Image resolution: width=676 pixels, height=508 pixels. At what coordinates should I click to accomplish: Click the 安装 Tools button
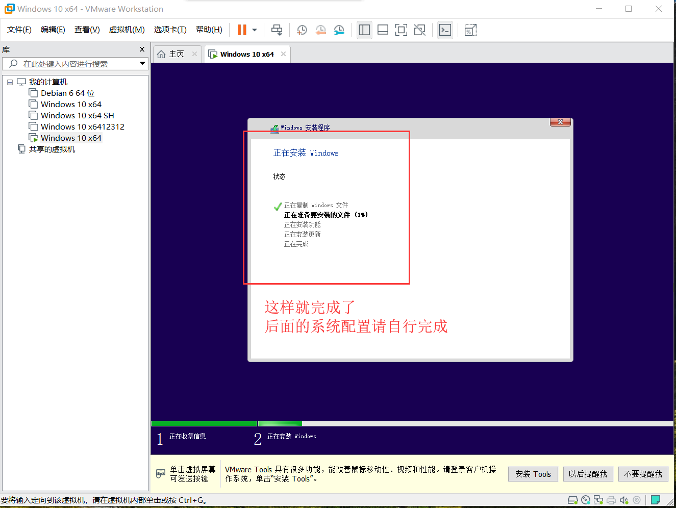point(533,474)
